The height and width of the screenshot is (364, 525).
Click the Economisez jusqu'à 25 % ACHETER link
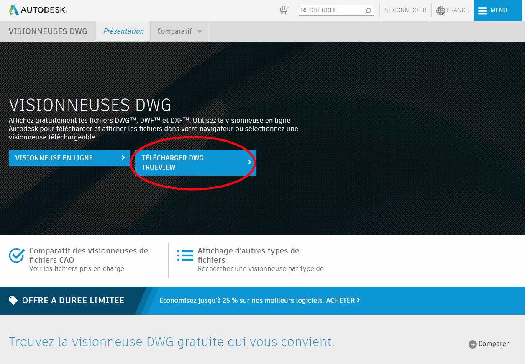pos(259,300)
